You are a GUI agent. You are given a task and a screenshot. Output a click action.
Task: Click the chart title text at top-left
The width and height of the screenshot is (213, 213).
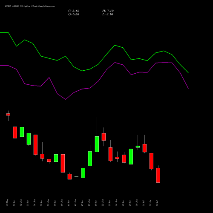point(30,6)
